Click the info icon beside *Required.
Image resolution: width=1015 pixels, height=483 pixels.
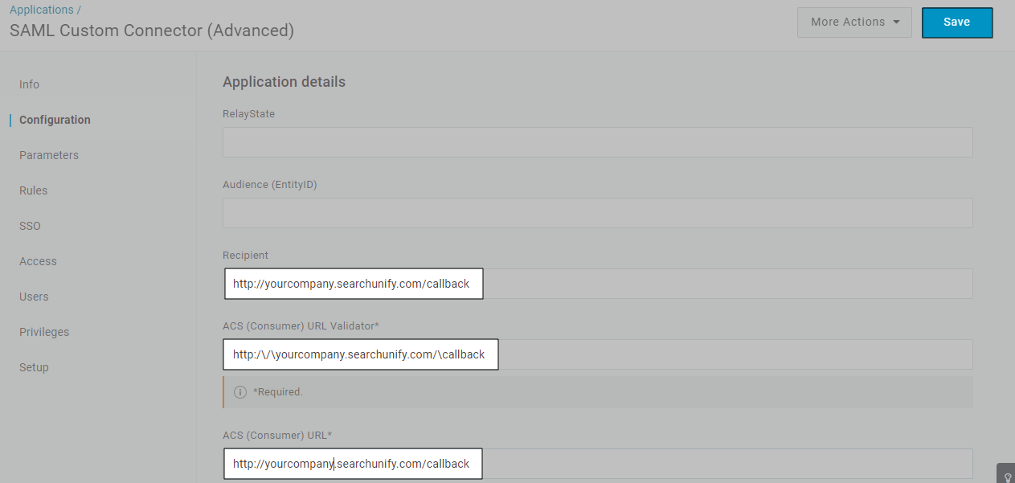click(x=239, y=392)
